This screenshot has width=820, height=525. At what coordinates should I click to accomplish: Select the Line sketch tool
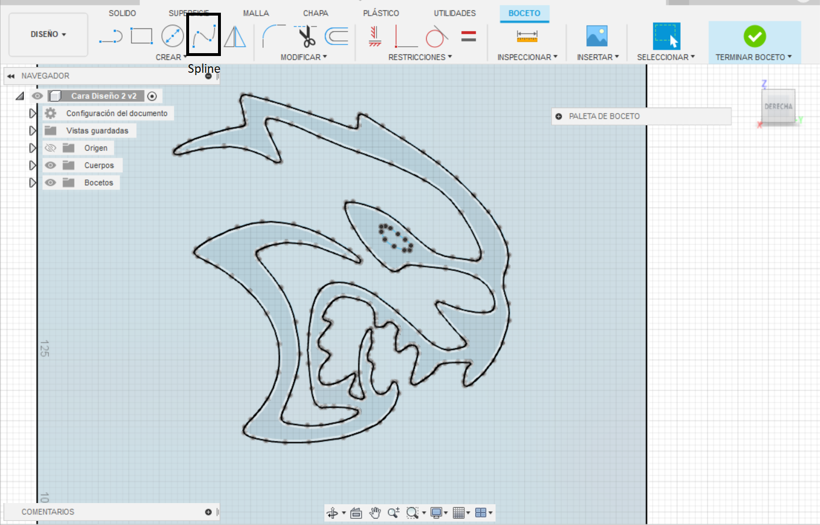tap(110, 37)
